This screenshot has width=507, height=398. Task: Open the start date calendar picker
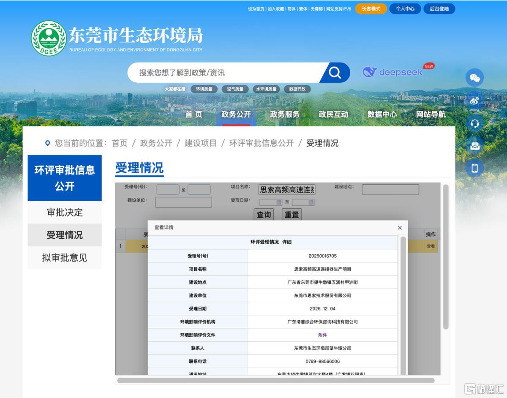point(279,202)
